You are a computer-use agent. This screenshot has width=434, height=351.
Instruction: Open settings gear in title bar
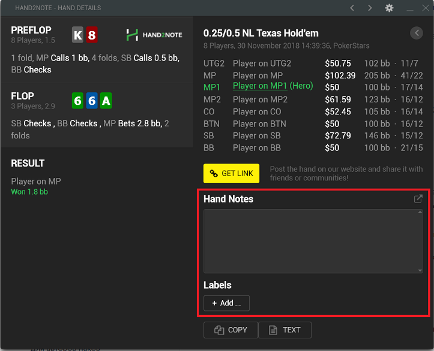pyautogui.click(x=389, y=8)
